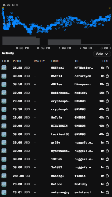
Task: Click the yellow point under the 0.02 ETH label
Action: 3,8
